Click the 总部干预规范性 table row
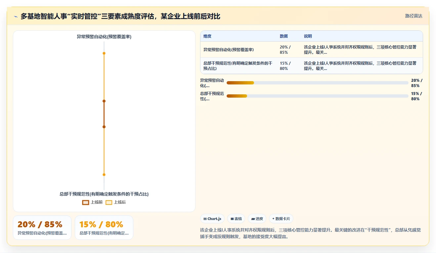The width and height of the screenshot is (436, 253). pyautogui.click(x=311, y=66)
